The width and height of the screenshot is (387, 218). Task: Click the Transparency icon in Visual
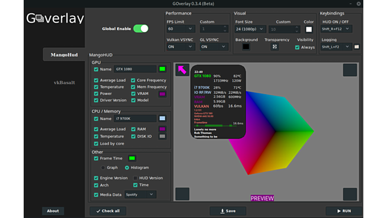tap(275, 47)
